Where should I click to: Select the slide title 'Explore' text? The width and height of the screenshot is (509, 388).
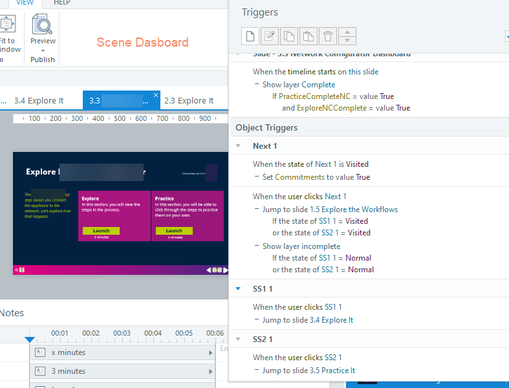click(41, 172)
